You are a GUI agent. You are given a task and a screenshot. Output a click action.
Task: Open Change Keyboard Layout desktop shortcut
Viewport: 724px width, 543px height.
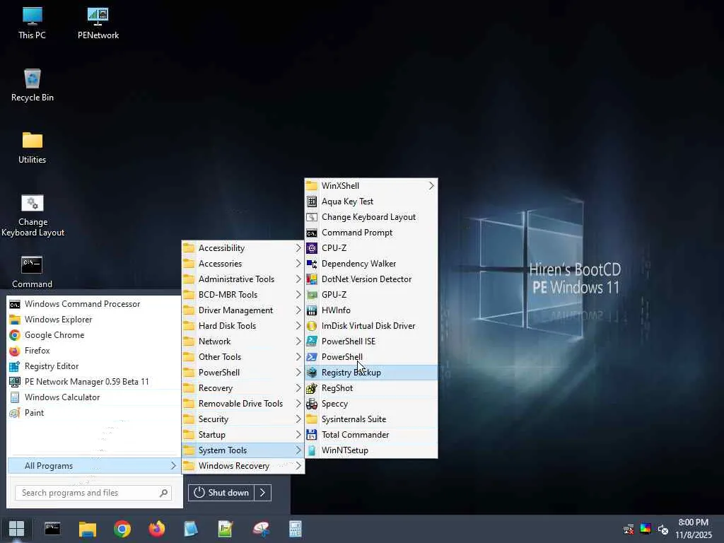(33, 216)
